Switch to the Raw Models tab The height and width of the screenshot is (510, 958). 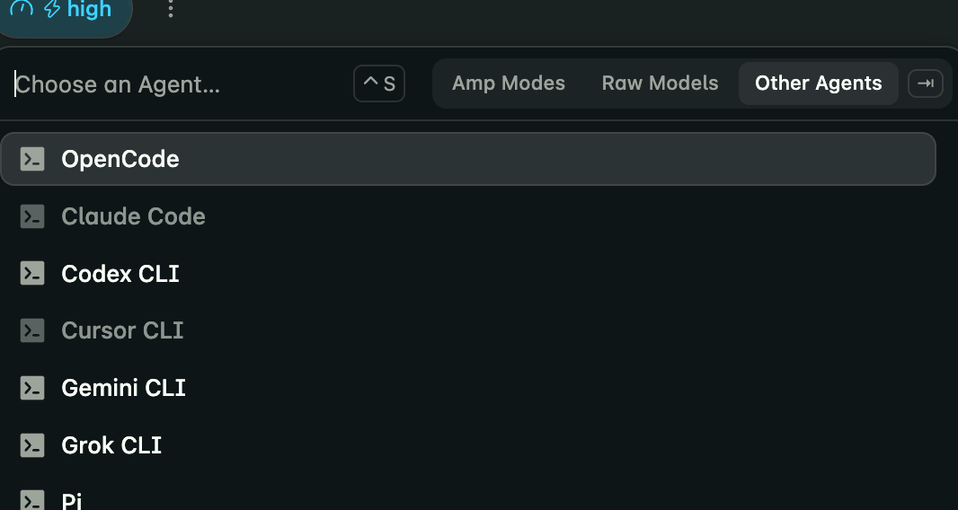click(660, 84)
